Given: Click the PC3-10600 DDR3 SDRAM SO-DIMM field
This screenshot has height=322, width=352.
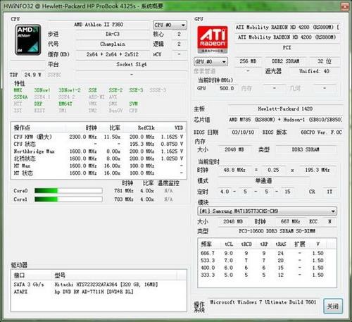Looking at the screenshot, I should coord(277,231).
